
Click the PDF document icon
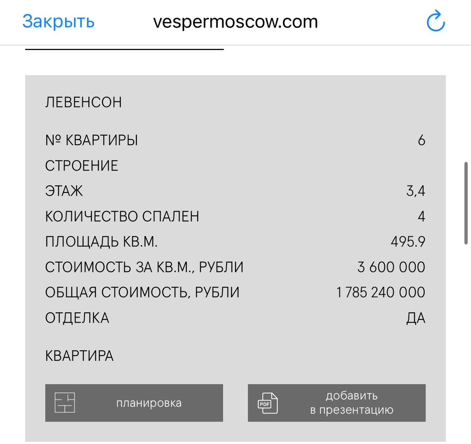click(268, 403)
